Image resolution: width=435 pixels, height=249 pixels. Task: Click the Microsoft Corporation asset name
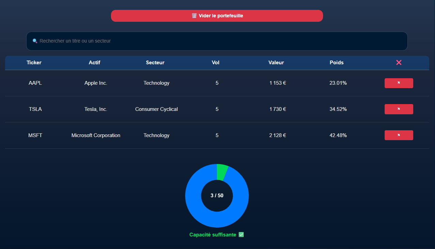[x=96, y=135]
